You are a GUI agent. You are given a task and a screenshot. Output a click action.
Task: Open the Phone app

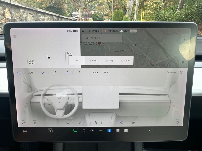(75, 131)
